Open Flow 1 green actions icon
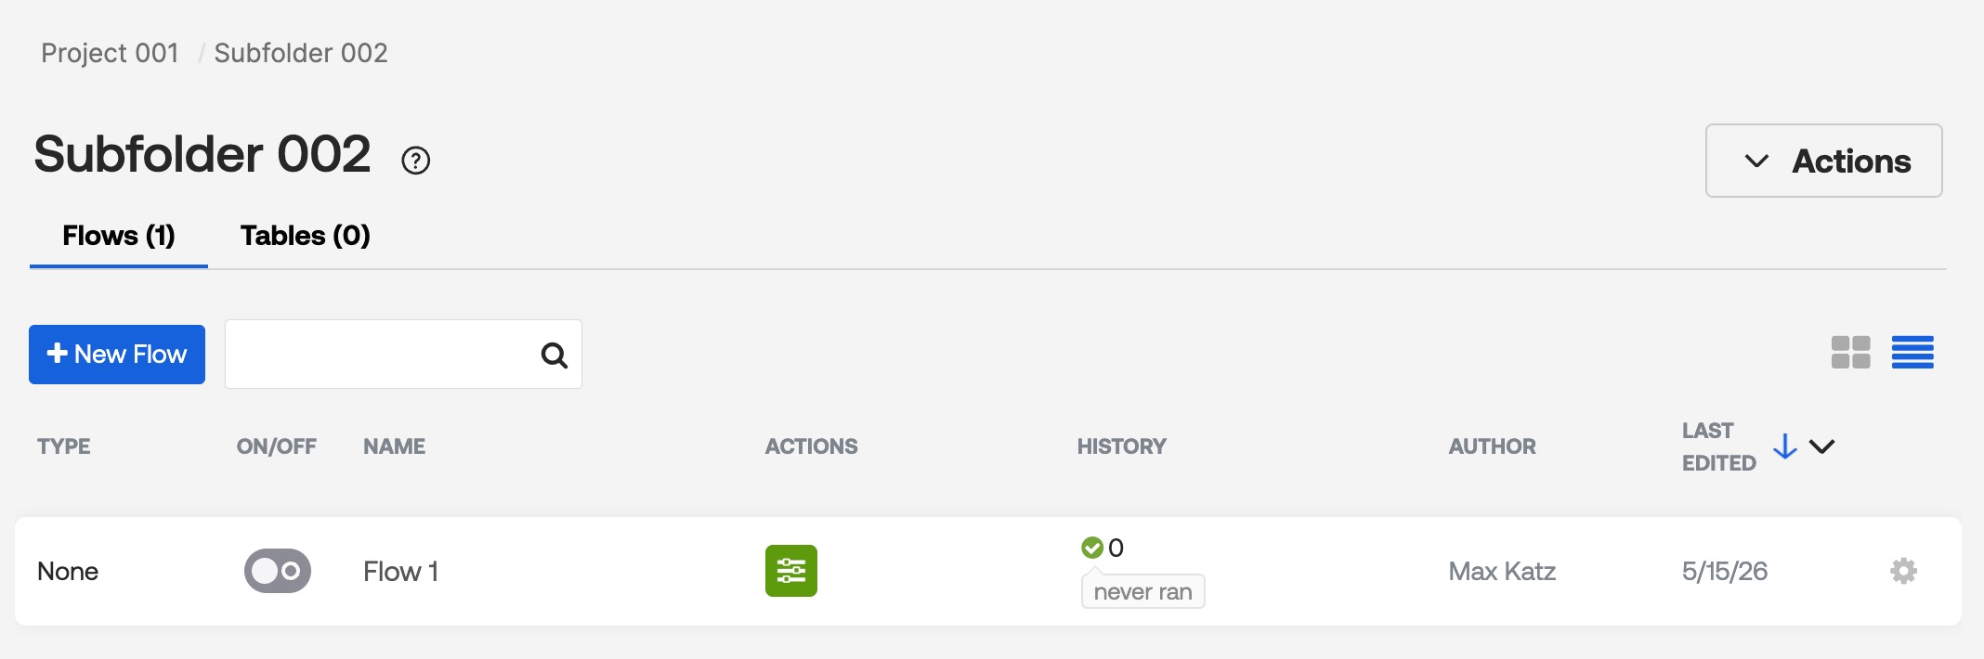This screenshot has height=659, width=1984. 790,571
